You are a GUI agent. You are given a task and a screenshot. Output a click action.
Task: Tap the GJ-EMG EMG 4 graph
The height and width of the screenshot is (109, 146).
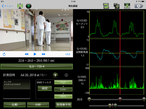coord(117,80)
